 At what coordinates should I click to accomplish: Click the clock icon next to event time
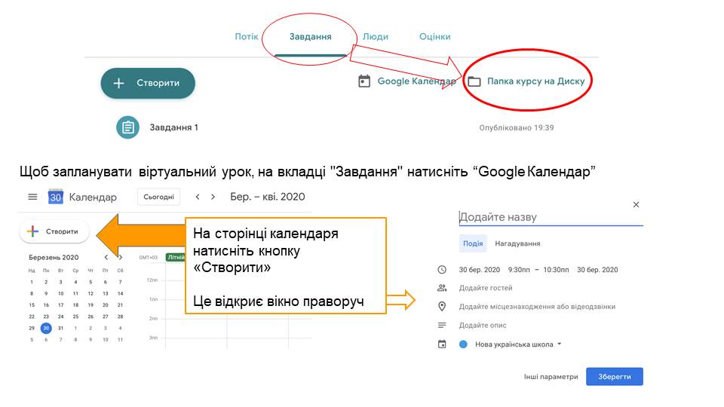point(442,270)
